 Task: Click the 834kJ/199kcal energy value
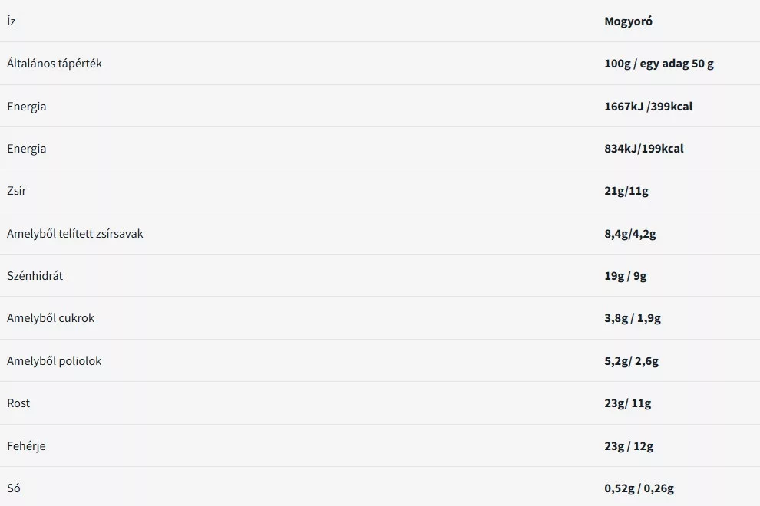point(643,148)
